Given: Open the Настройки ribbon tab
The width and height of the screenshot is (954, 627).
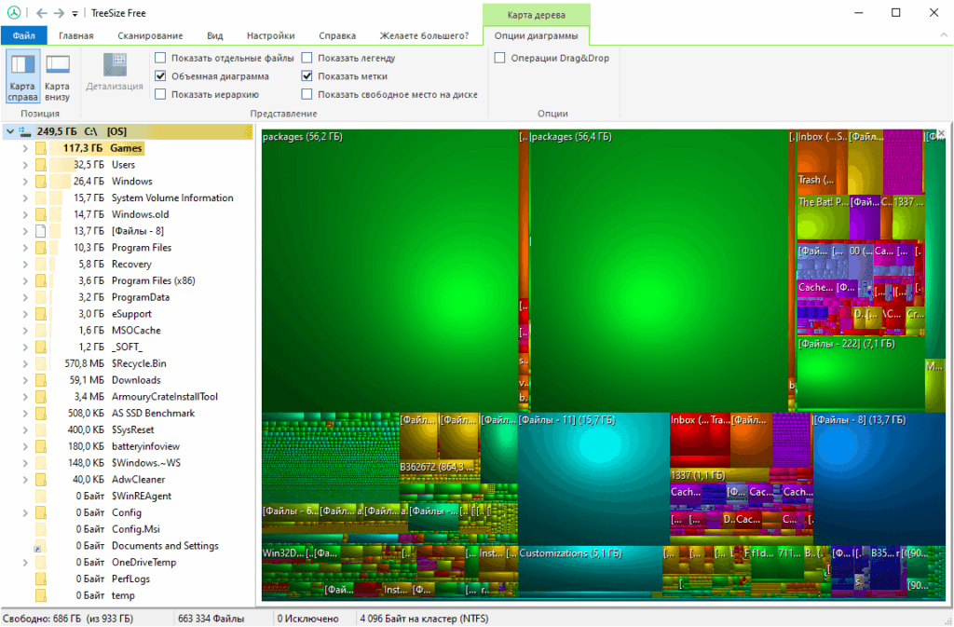Looking at the screenshot, I should [x=270, y=34].
